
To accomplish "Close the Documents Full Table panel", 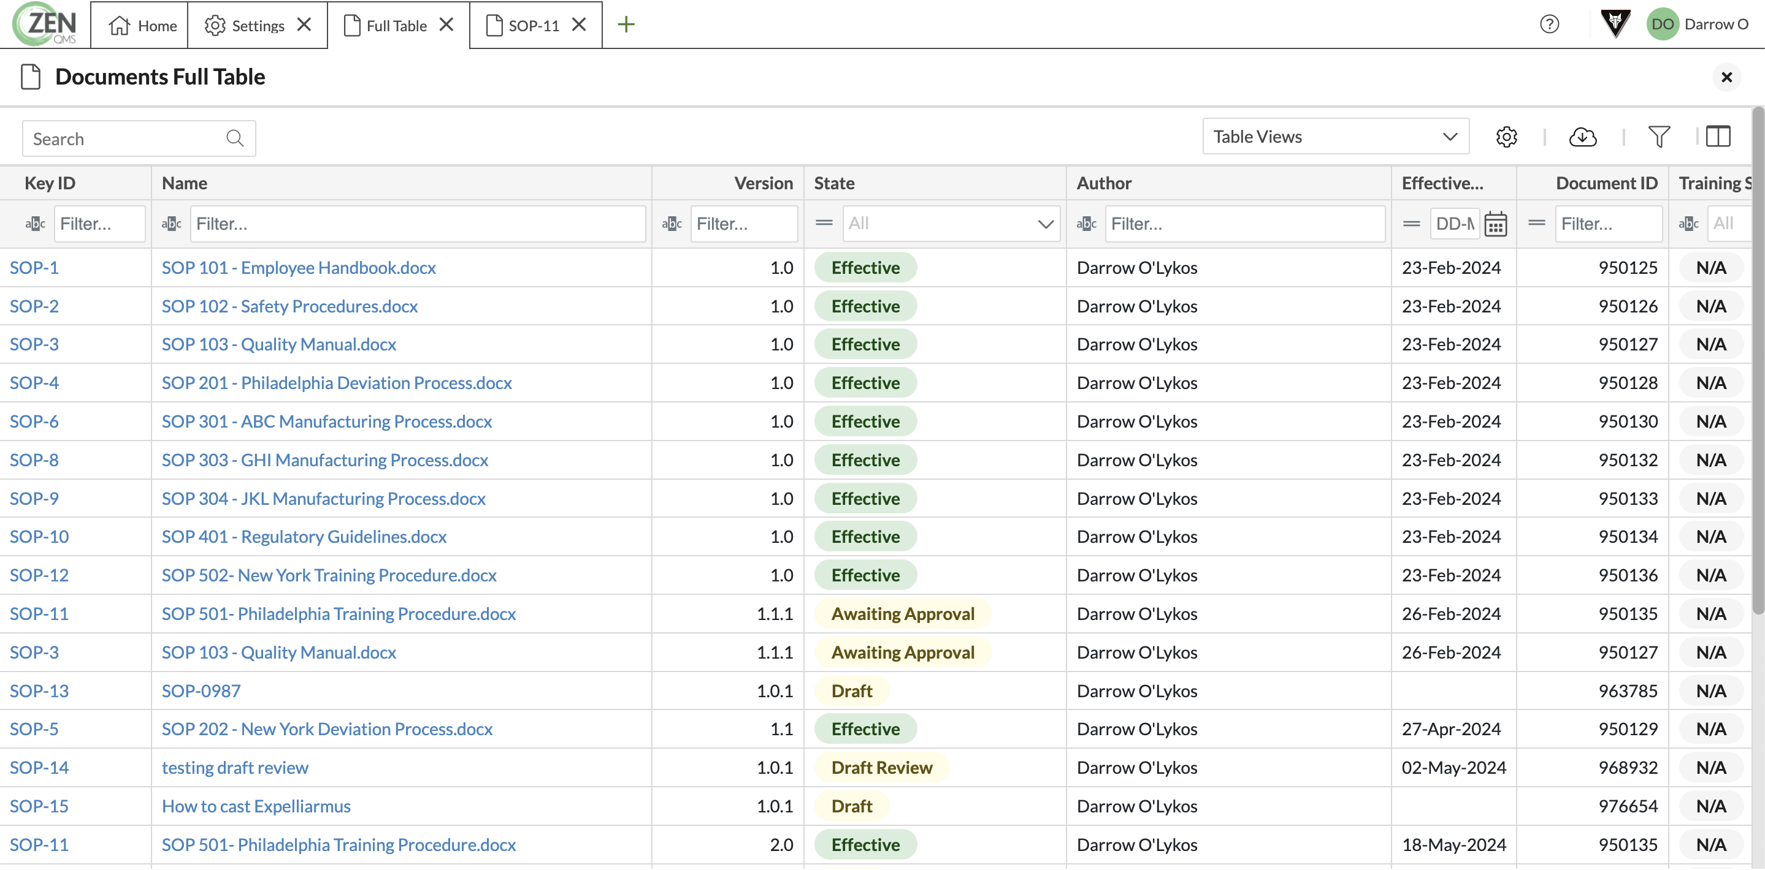I will (1726, 77).
